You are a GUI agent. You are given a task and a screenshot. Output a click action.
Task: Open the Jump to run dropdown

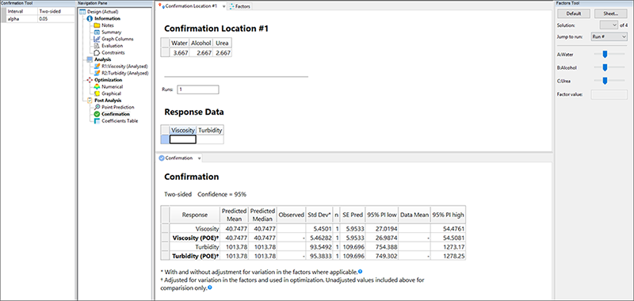pos(609,36)
